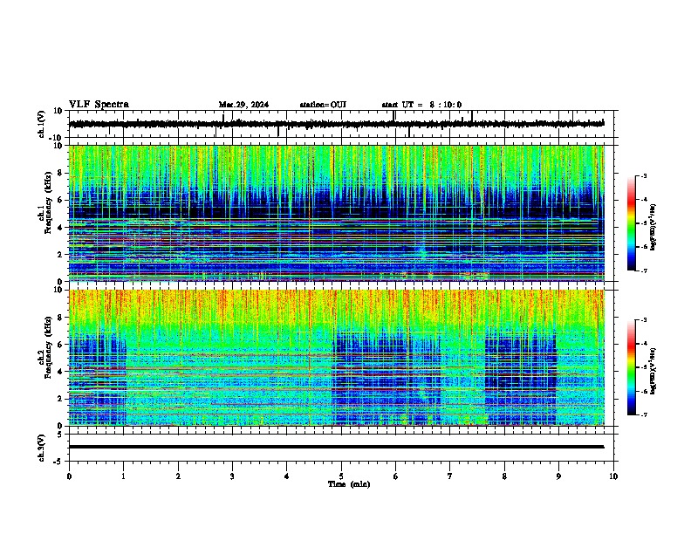Click the 6 tick on Time axis
The height and width of the screenshot is (534, 691).
[396, 476]
